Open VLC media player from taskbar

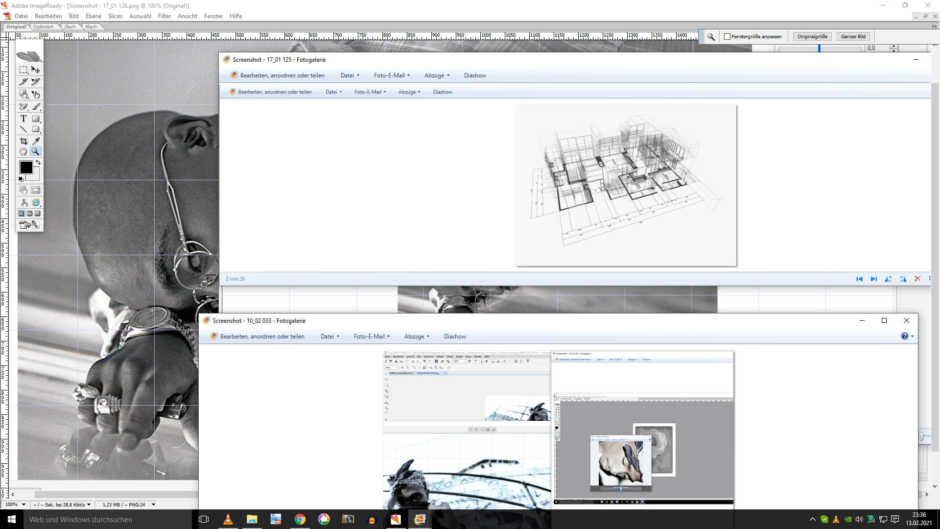point(228,520)
